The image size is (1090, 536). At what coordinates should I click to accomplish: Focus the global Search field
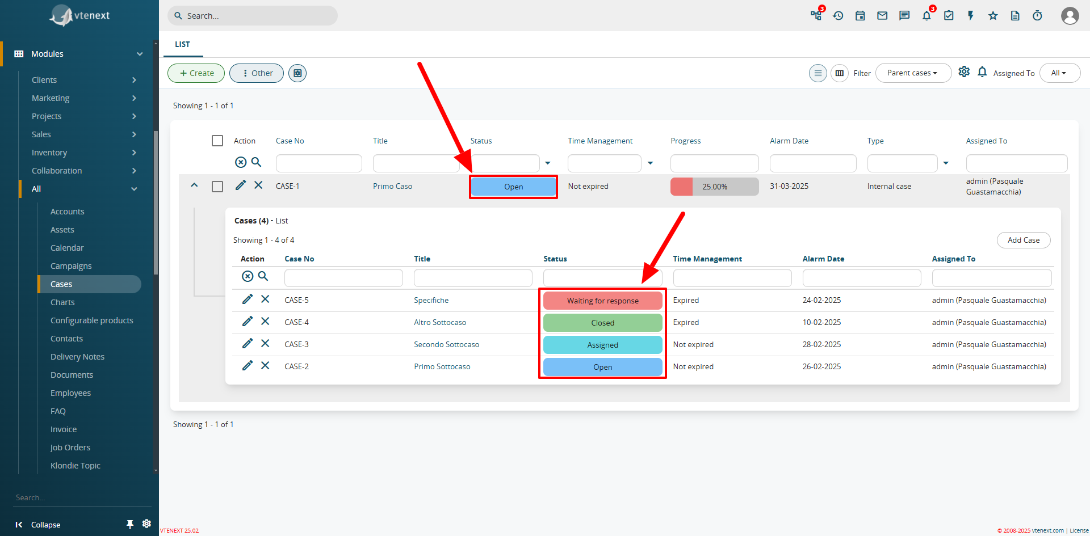click(253, 16)
